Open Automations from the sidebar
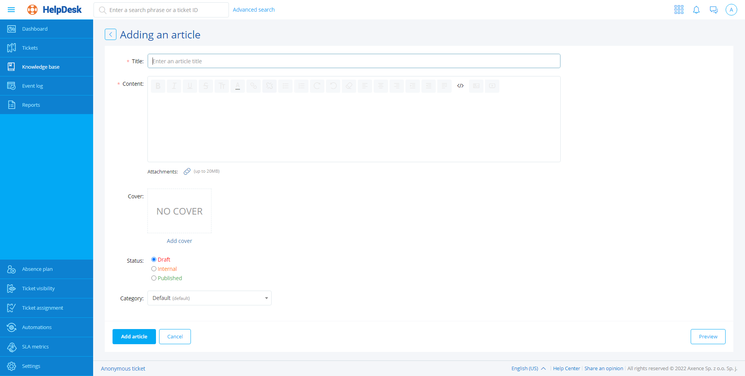745x376 pixels. 37,327
